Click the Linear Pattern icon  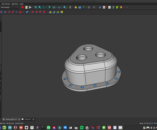(54, 12)
